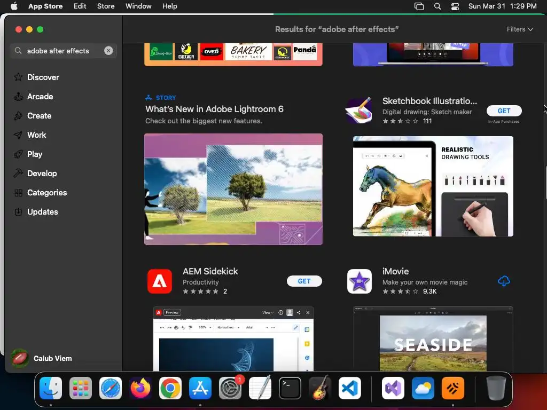
Task: Expand the Filters dropdown
Action: click(x=519, y=29)
